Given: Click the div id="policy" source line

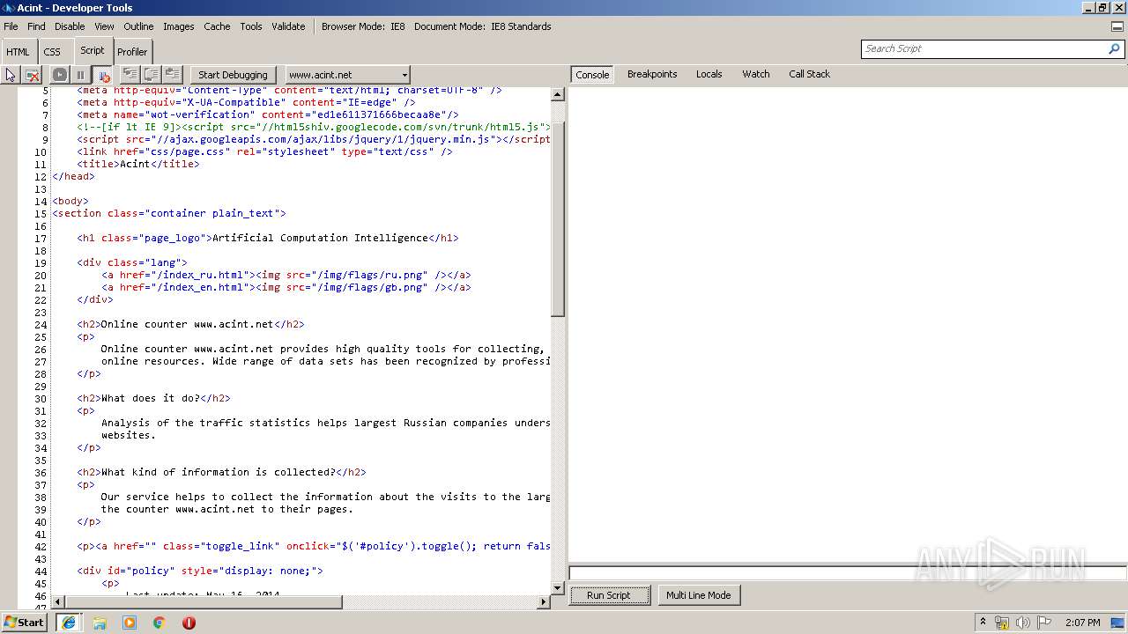Looking at the screenshot, I should [200, 571].
